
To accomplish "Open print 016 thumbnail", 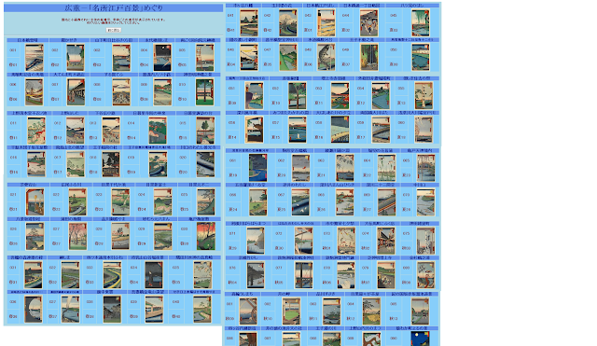I will click(x=36, y=164).
